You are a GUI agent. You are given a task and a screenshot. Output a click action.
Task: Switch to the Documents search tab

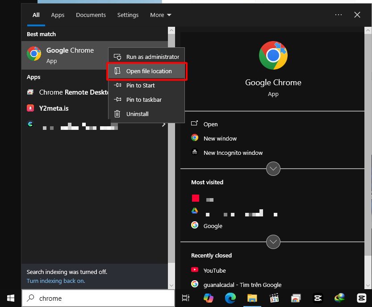[x=91, y=15]
